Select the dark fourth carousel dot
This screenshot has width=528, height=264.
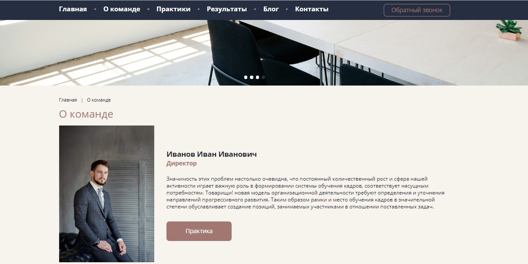(263, 77)
